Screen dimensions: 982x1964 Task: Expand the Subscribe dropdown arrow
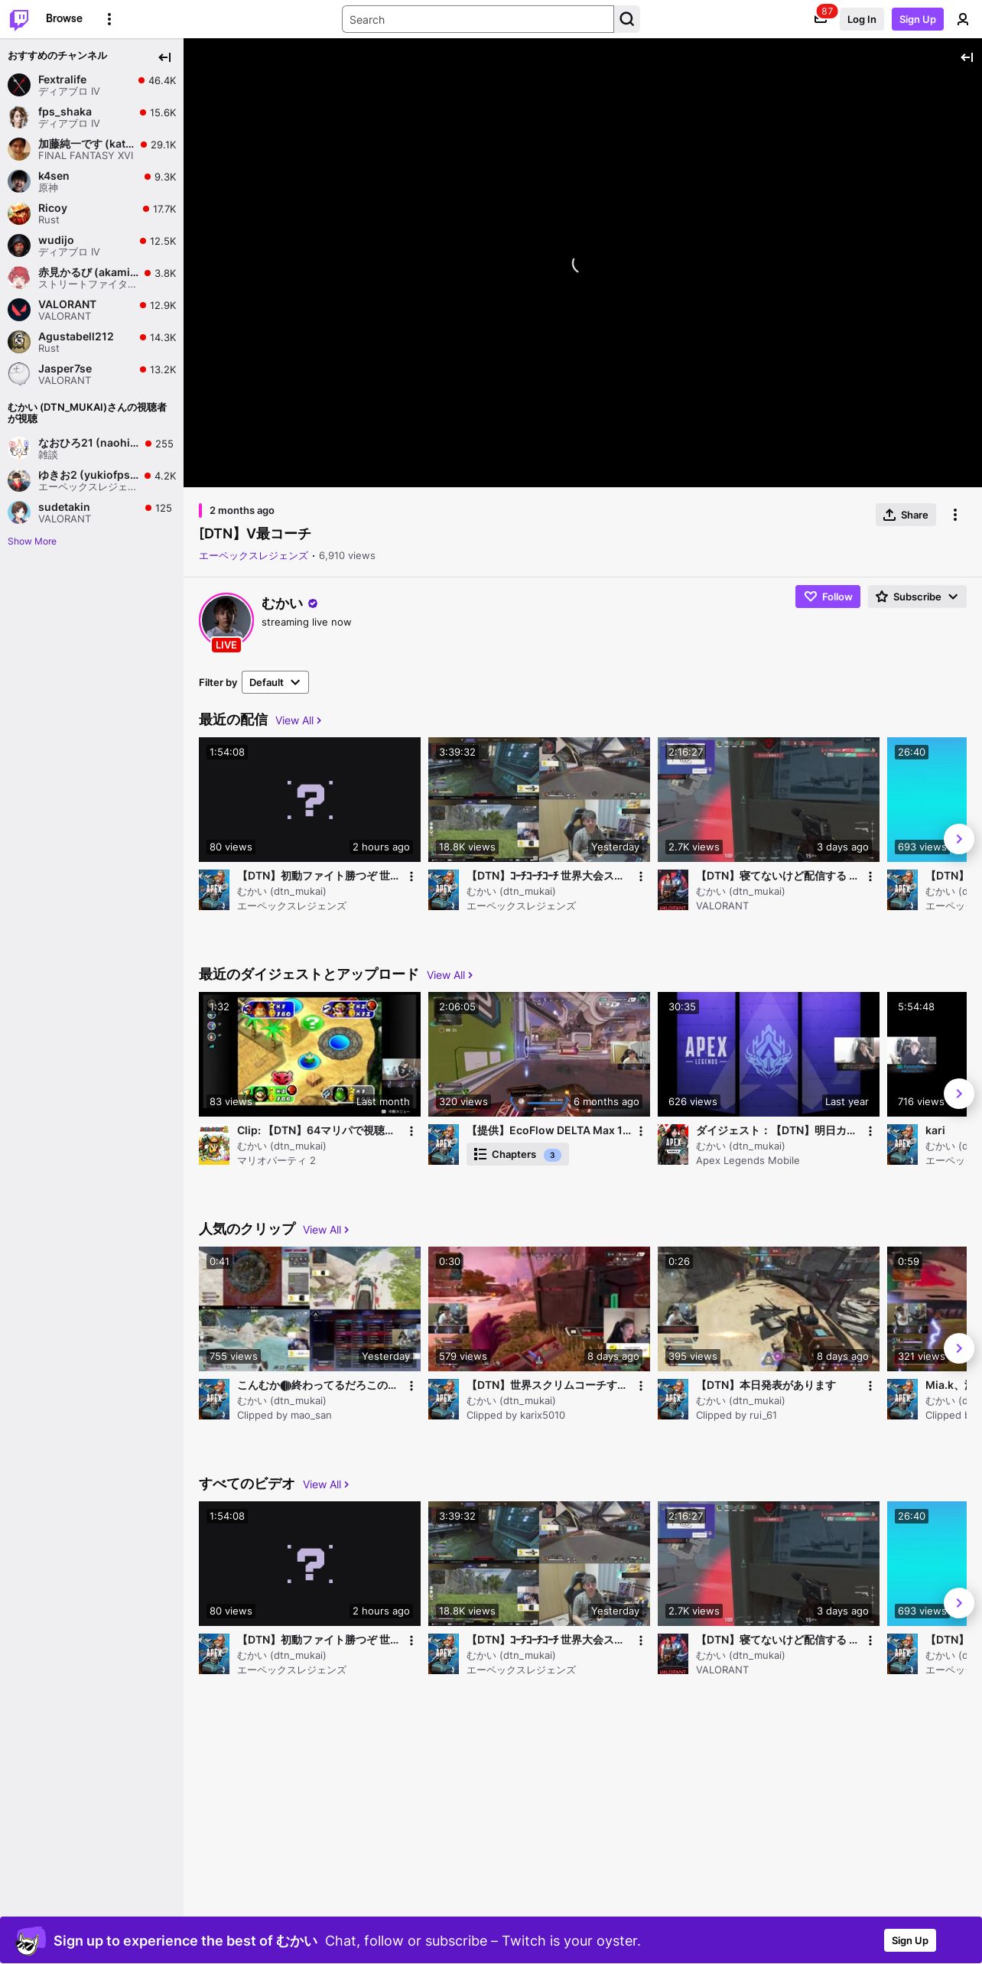click(953, 597)
